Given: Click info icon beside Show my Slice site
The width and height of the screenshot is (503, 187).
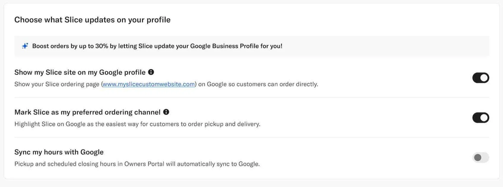Looking at the screenshot, I should tap(151, 72).
